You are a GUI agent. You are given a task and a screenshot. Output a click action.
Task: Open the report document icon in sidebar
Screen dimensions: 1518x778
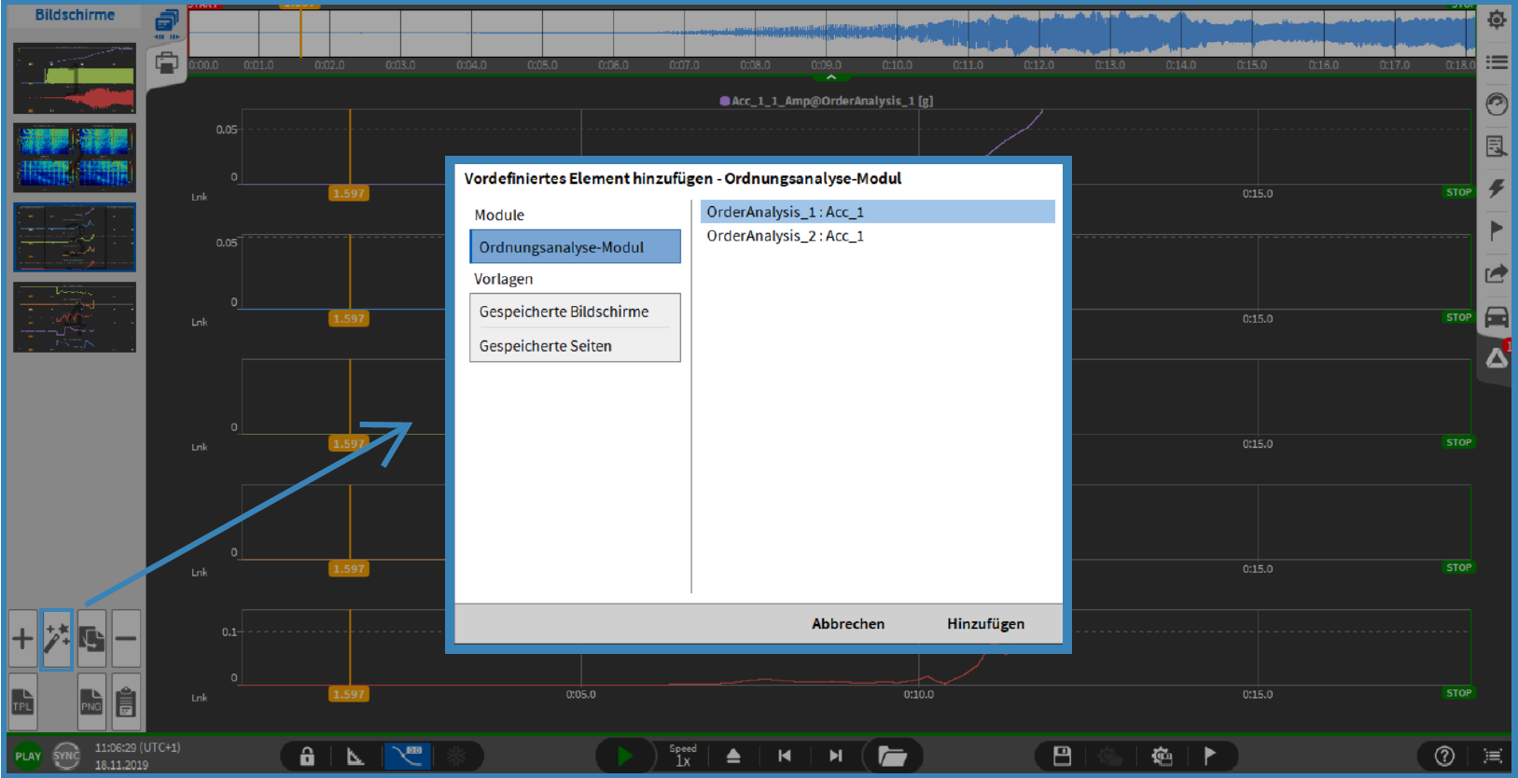click(1497, 146)
